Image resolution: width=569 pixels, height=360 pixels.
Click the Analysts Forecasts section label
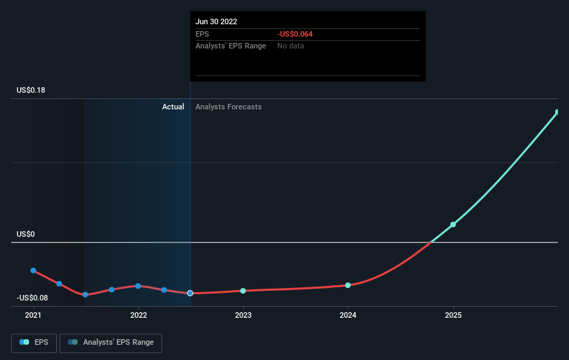click(x=229, y=107)
